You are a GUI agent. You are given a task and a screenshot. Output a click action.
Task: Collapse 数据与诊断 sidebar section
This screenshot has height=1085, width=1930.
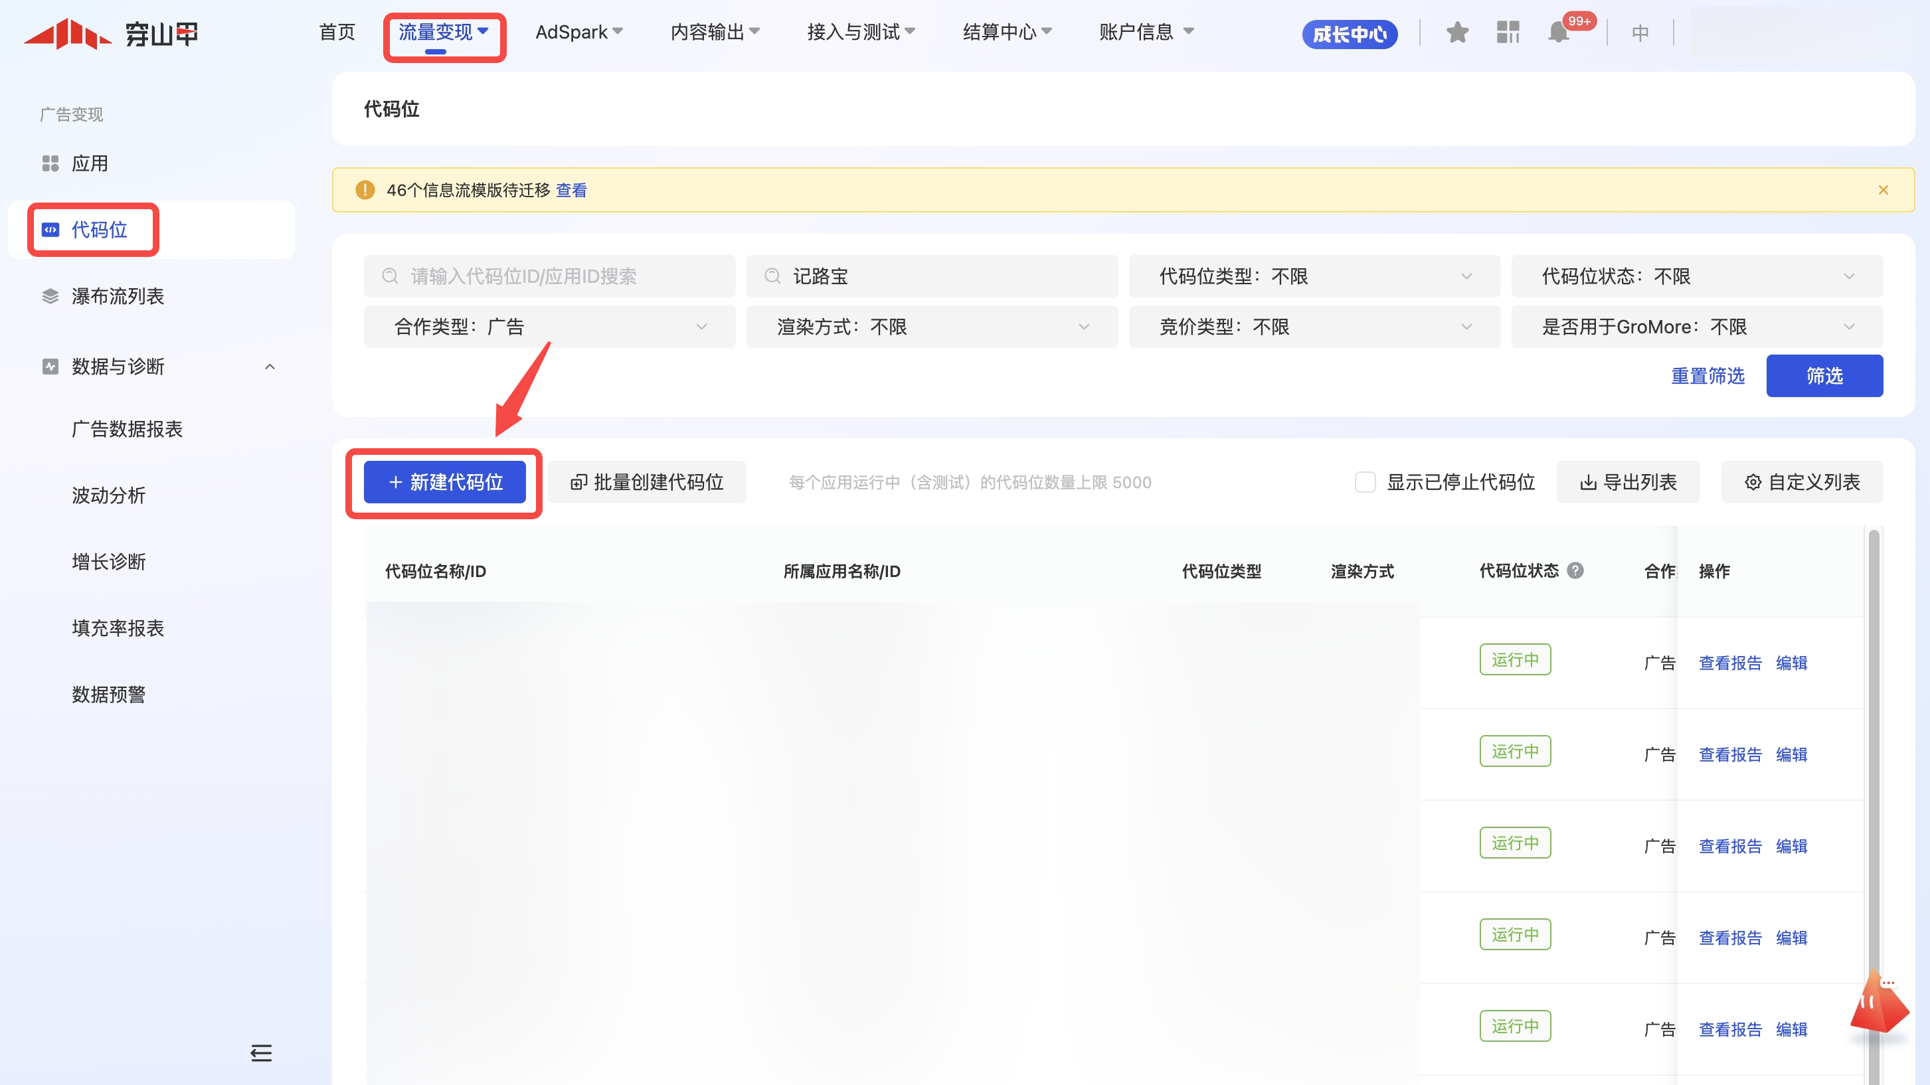270,367
